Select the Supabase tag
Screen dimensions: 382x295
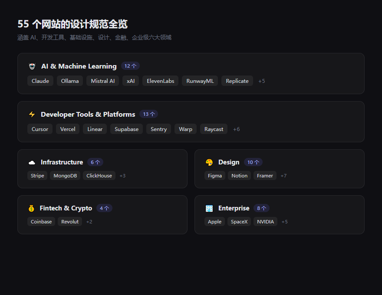(x=126, y=129)
